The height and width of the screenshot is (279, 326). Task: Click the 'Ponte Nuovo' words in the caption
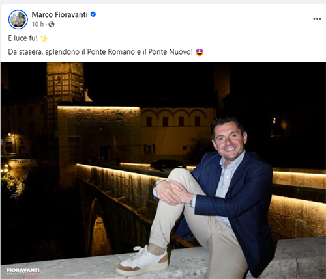(x=169, y=52)
